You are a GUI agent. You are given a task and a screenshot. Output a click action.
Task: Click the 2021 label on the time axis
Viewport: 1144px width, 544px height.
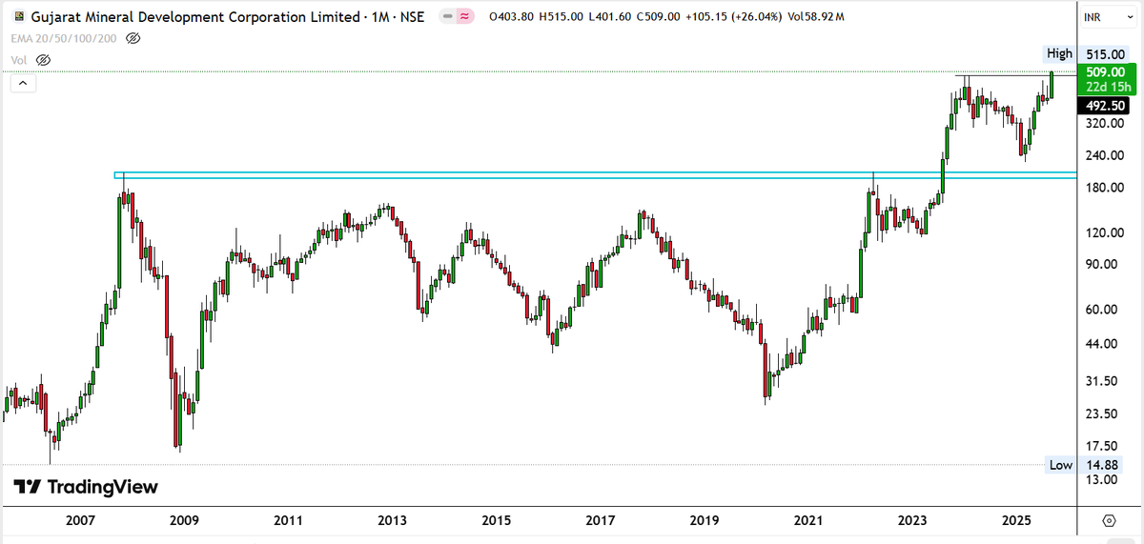click(808, 520)
